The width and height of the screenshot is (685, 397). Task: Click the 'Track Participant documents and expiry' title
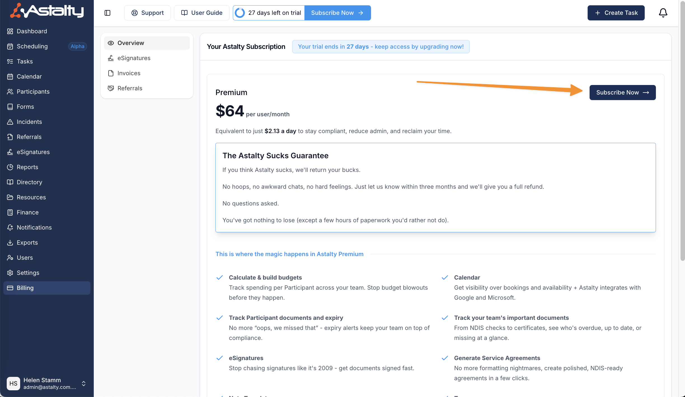[x=286, y=318]
